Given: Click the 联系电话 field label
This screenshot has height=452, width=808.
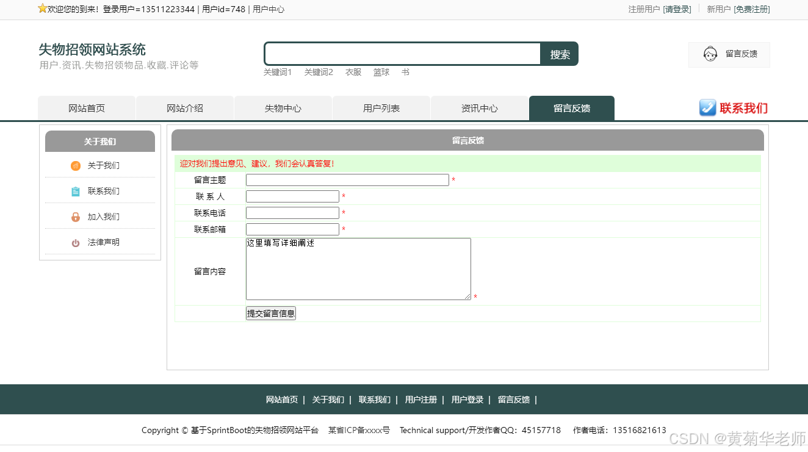Looking at the screenshot, I should (x=210, y=213).
